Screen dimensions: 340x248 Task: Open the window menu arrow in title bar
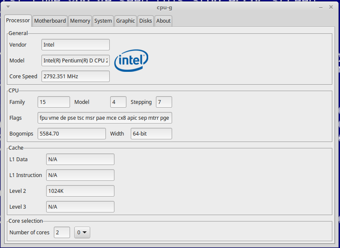(x=8, y=7)
